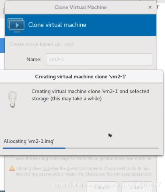Click the light bulb icon in progress dialog
The width and height of the screenshot is (165, 192).
(12, 99)
